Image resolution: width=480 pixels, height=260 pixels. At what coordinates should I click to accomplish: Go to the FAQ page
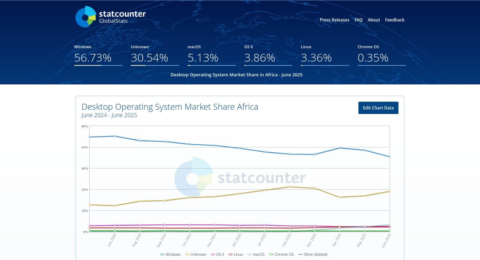(358, 20)
